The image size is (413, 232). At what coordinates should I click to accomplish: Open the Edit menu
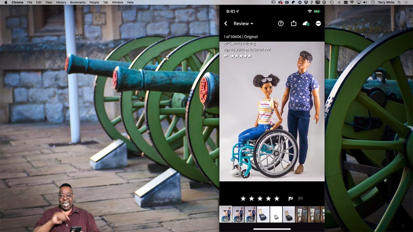click(x=39, y=2)
